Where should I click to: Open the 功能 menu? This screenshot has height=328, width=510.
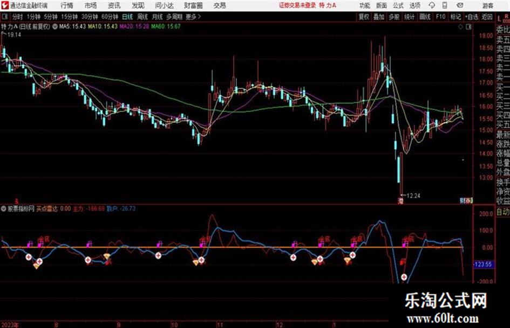coord(365,5)
